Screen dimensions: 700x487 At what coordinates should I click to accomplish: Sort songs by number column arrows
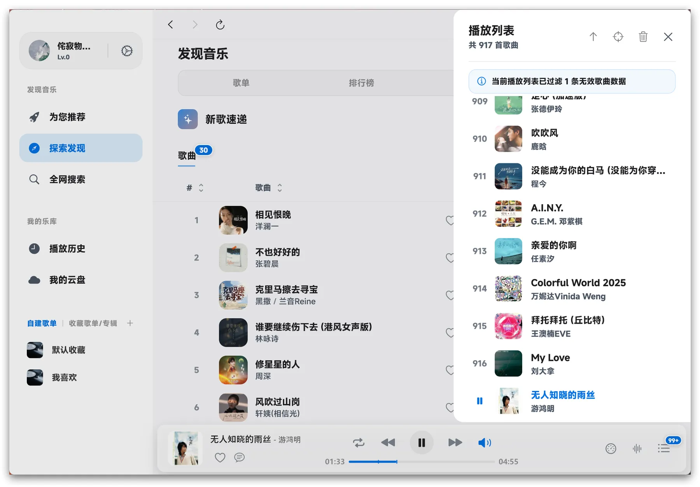201,188
